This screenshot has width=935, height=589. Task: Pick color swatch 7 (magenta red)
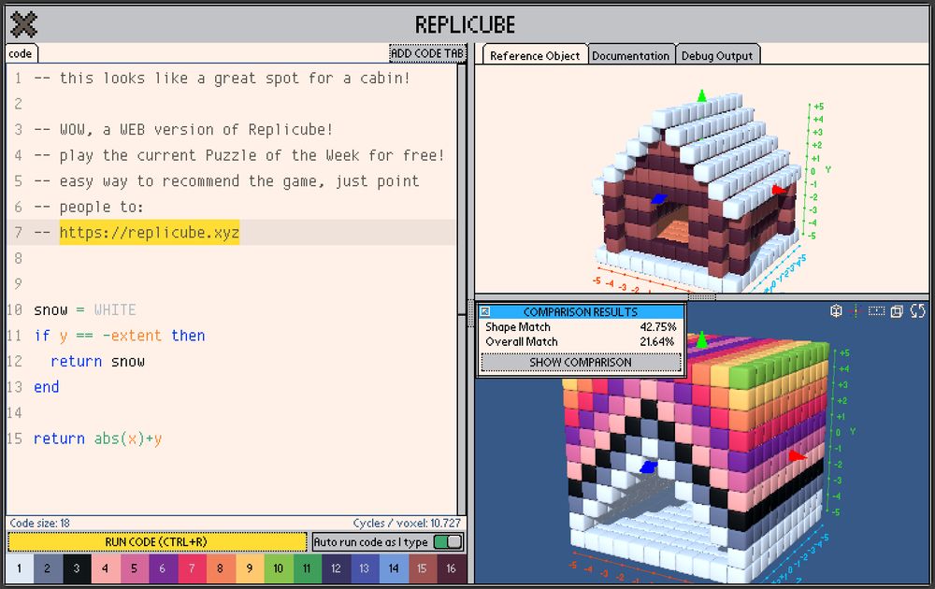coord(192,568)
